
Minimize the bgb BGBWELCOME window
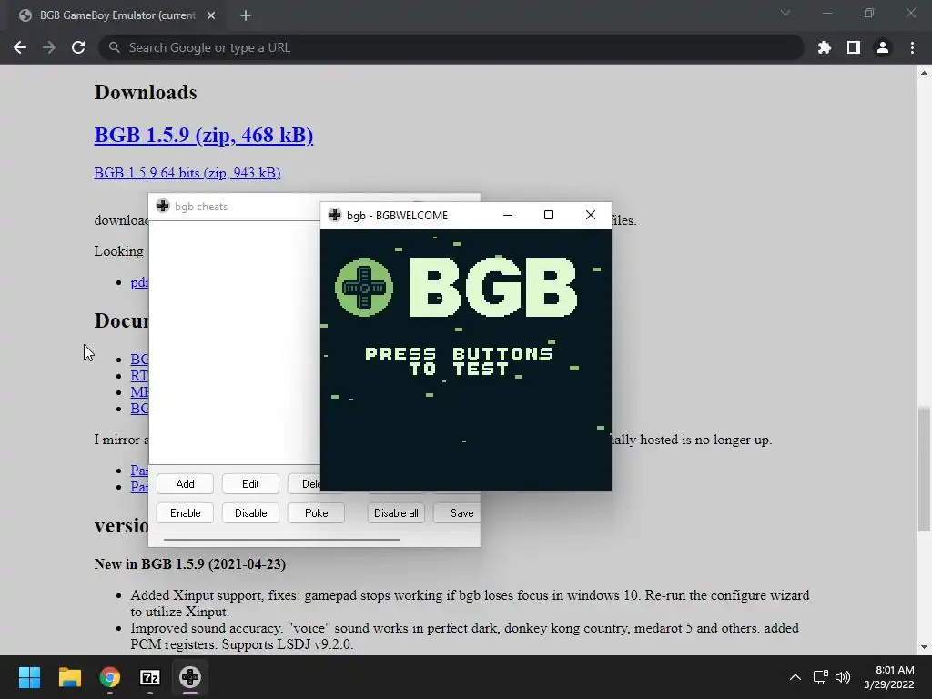pos(508,215)
